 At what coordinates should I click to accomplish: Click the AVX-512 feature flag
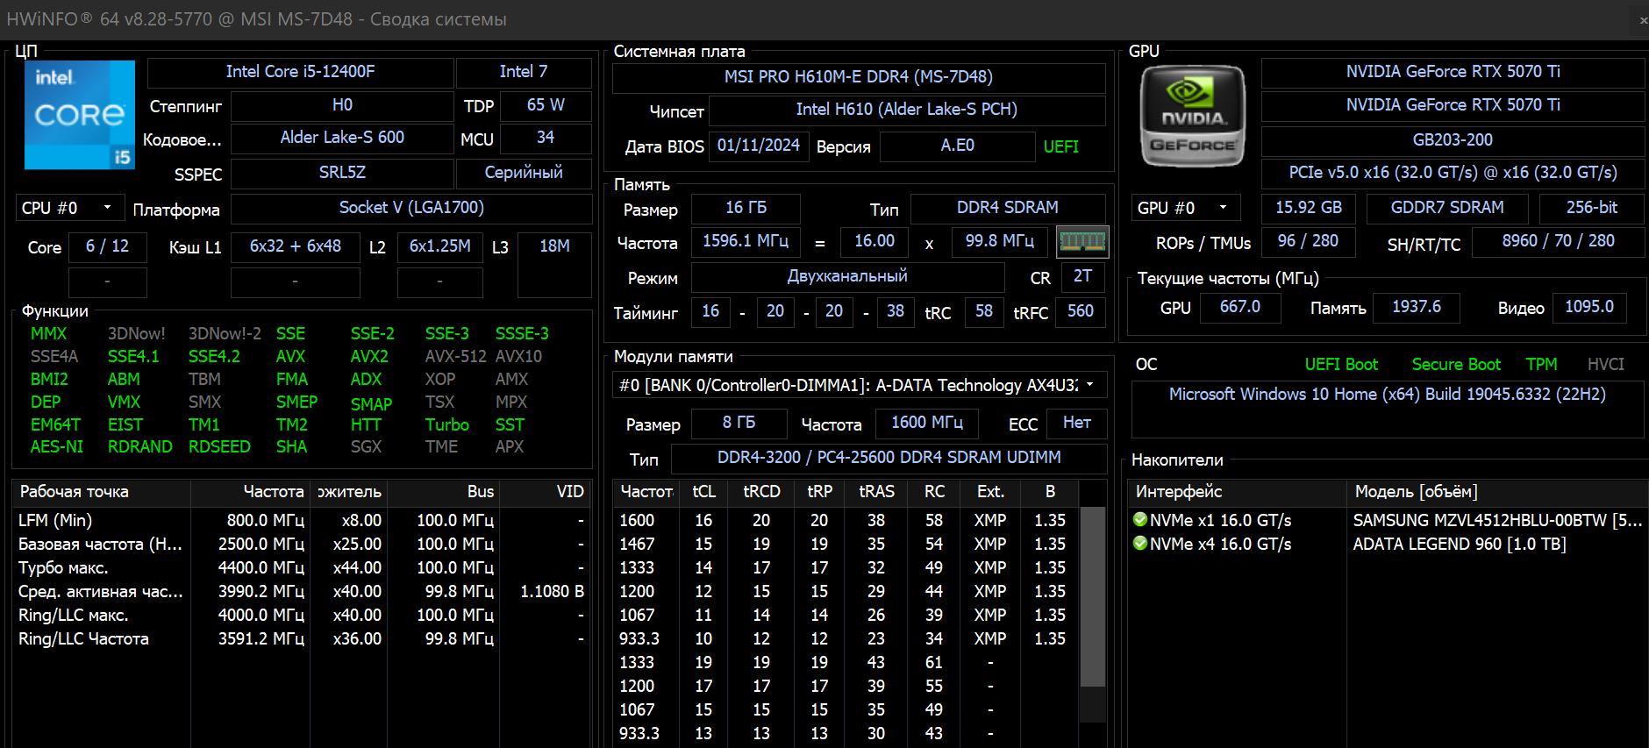point(455,357)
